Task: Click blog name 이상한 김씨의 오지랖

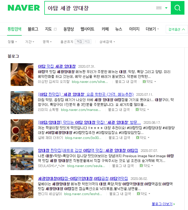Action: [x=54, y=82]
